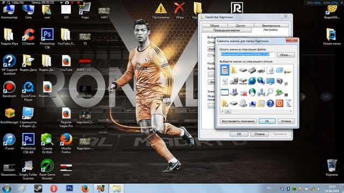This screenshot has width=344, height=193.
Task: Open Bandicam desktop shortcut
Action: [9, 89]
